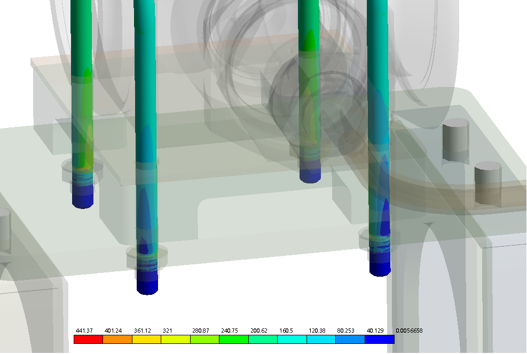Select the legend value 40.129
527x354 pixels.
(x=375, y=331)
